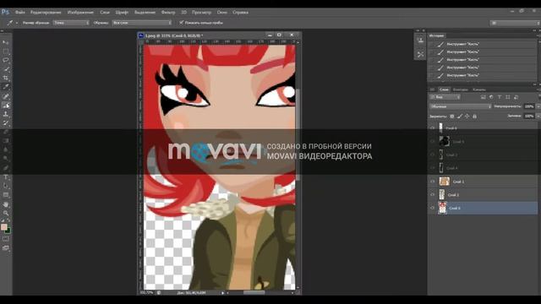Image resolution: width=541 pixels, height=304 pixels.
Task: Open the status bar info arrow
Action: [222, 293]
